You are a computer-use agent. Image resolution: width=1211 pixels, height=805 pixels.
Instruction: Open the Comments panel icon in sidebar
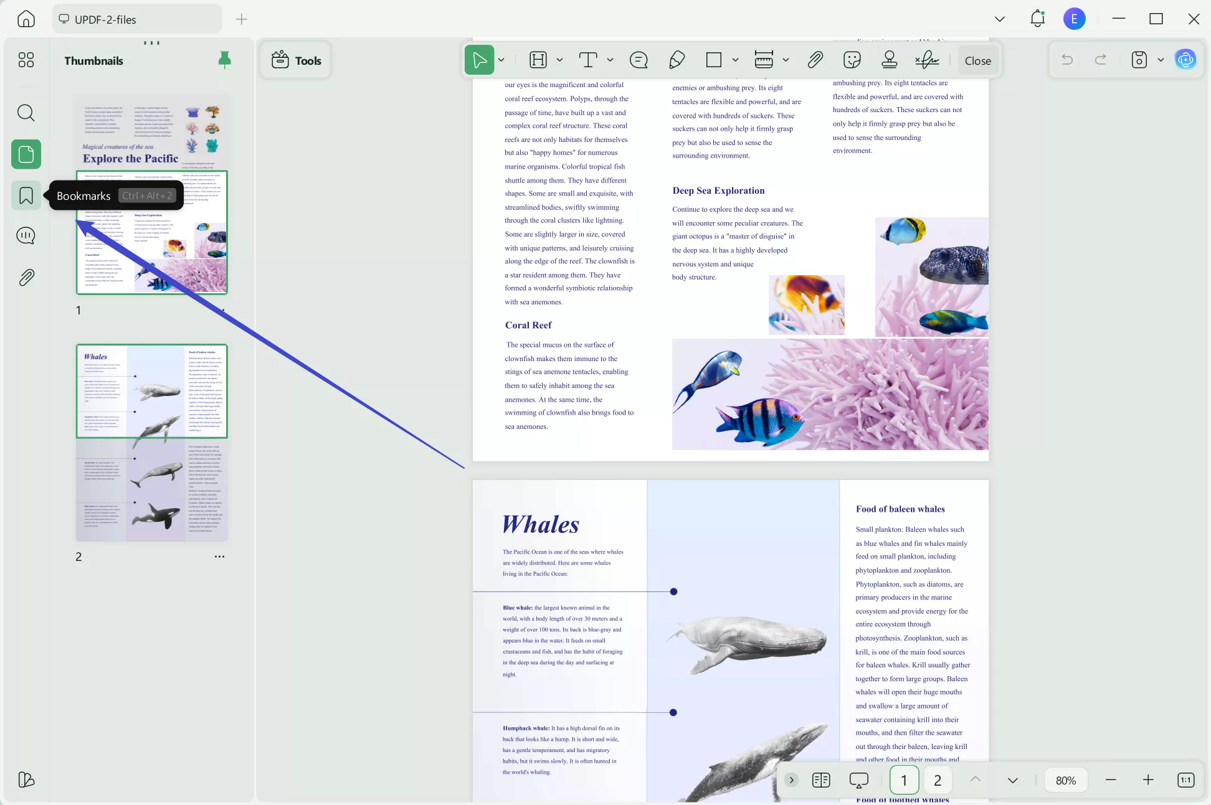pyautogui.click(x=26, y=236)
